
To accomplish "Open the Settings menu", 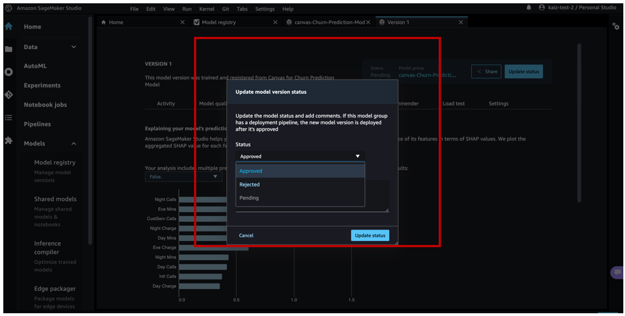I will pos(265,9).
